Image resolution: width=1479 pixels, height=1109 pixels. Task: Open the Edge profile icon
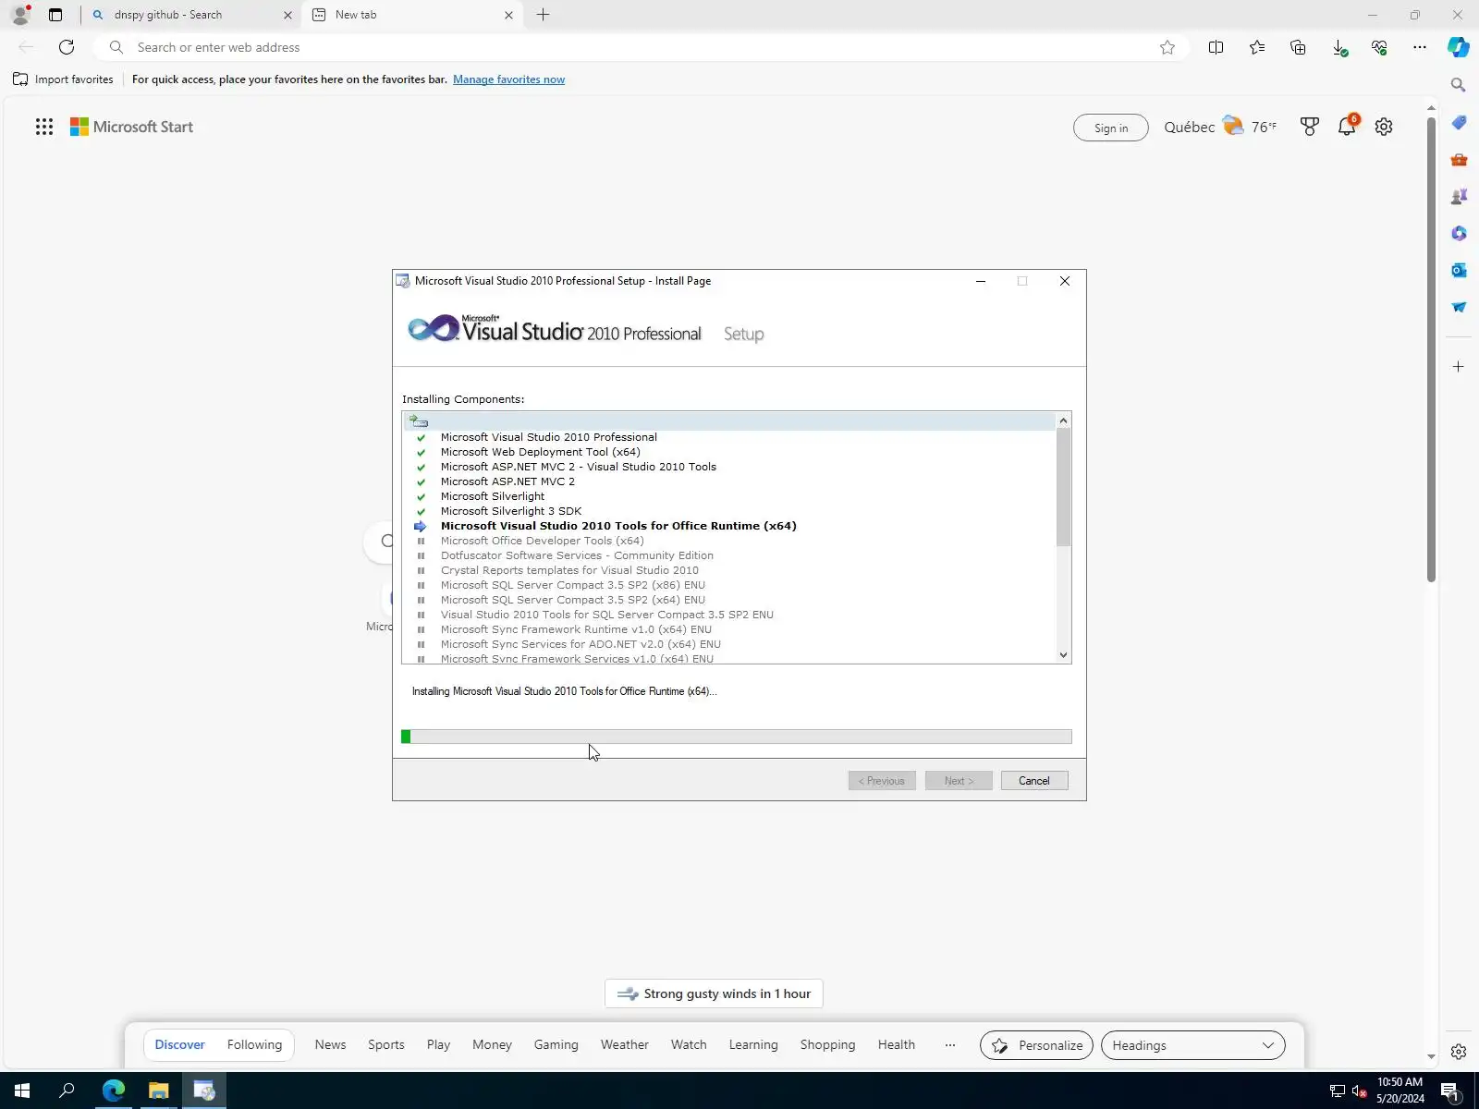19,15
